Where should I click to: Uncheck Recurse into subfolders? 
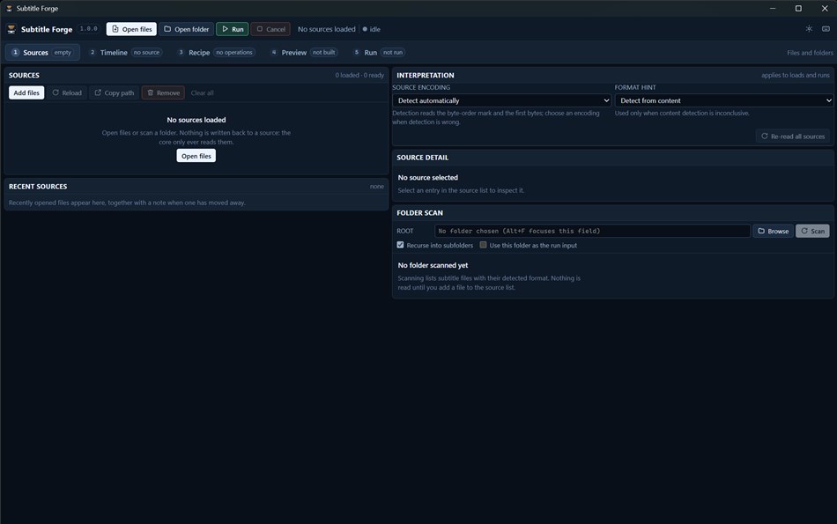pyautogui.click(x=400, y=245)
